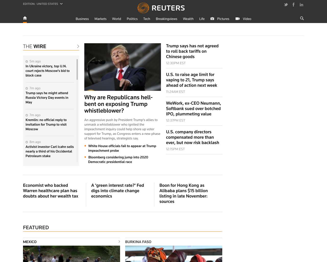Go to Pictures section
Image resolution: width=327 pixels, height=262 pixels.
coord(223,19)
